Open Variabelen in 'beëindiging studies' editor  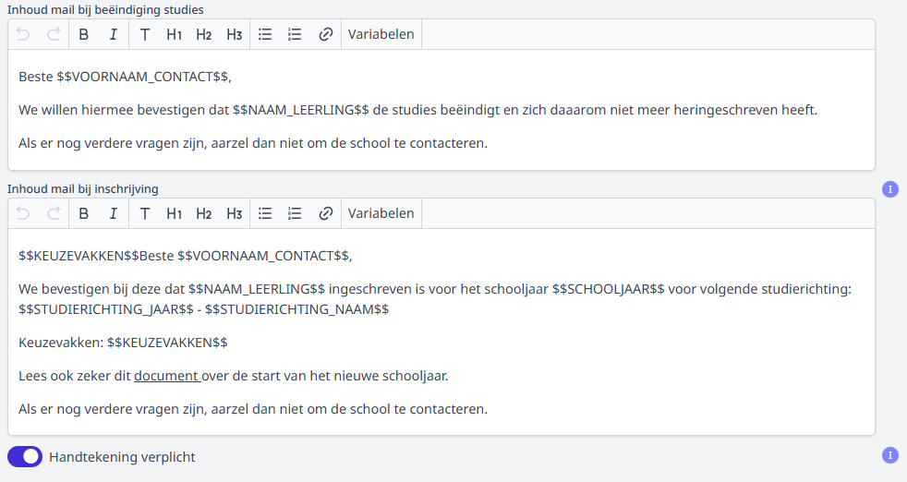[x=381, y=35]
